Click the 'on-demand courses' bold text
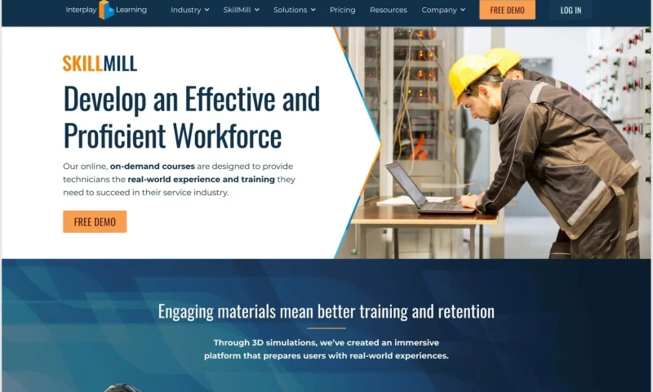The width and height of the screenshot is (653, 392). click(153, 167)
